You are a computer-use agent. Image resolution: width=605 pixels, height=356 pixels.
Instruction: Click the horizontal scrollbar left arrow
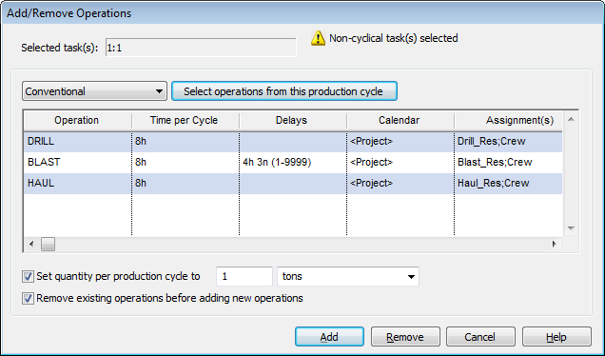pos(31,244)
